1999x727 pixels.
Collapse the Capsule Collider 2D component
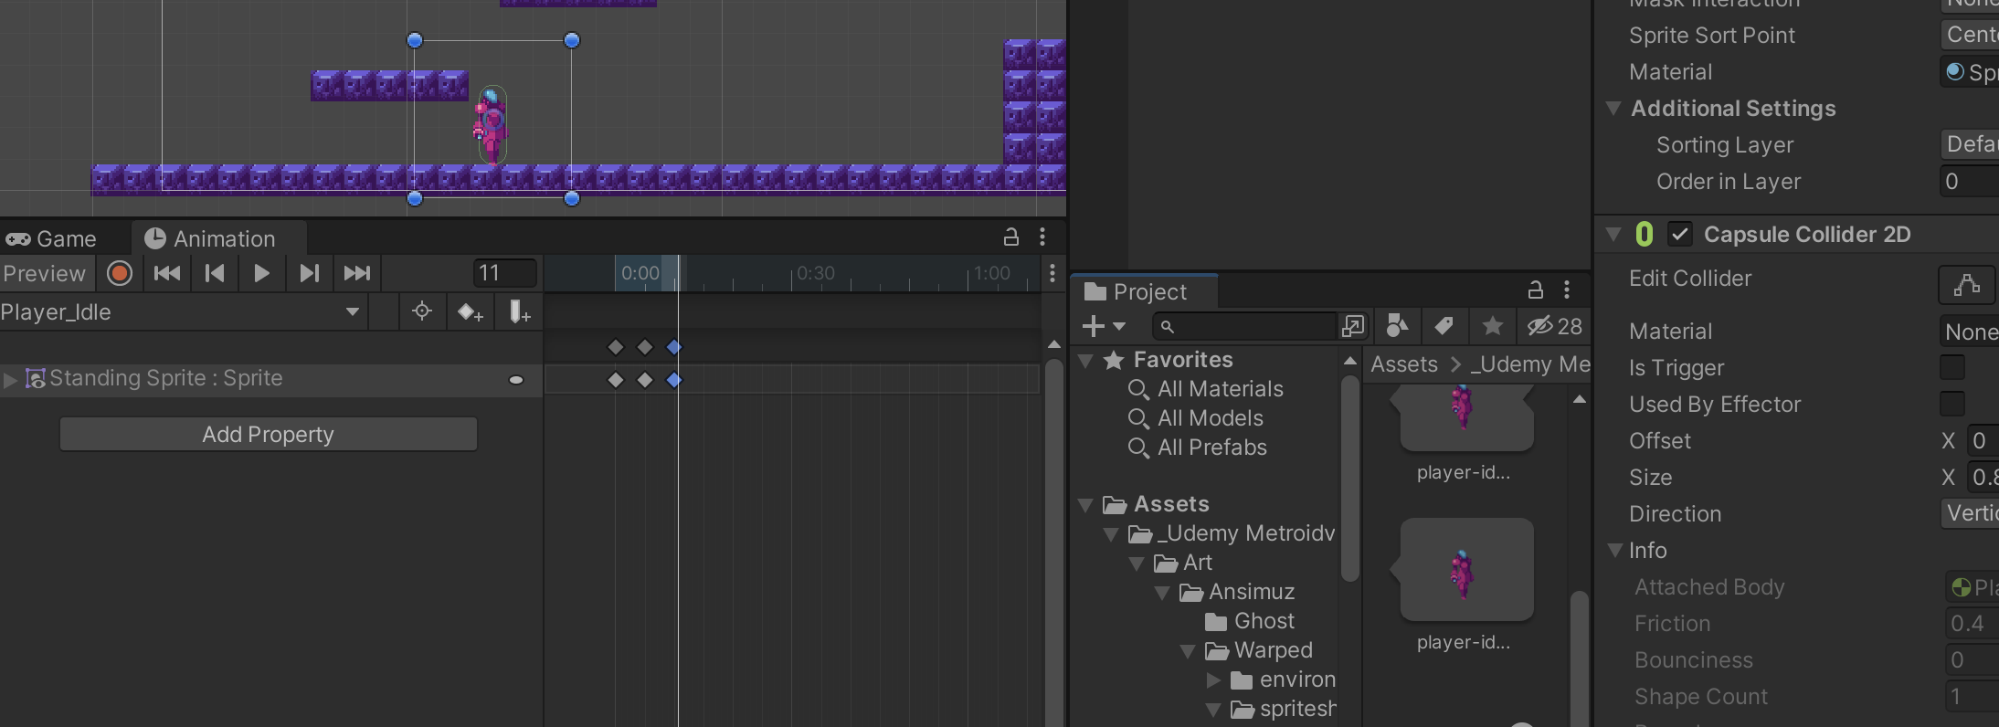tap(1613, 235)
